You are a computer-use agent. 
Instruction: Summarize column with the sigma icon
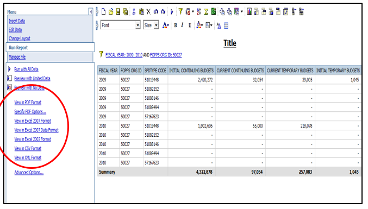coord(206,11)
